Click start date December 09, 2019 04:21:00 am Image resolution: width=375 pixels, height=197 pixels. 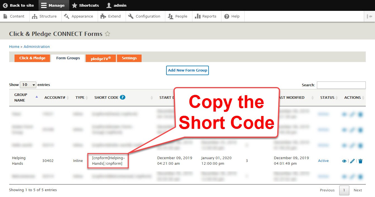[x=175, y=161]
